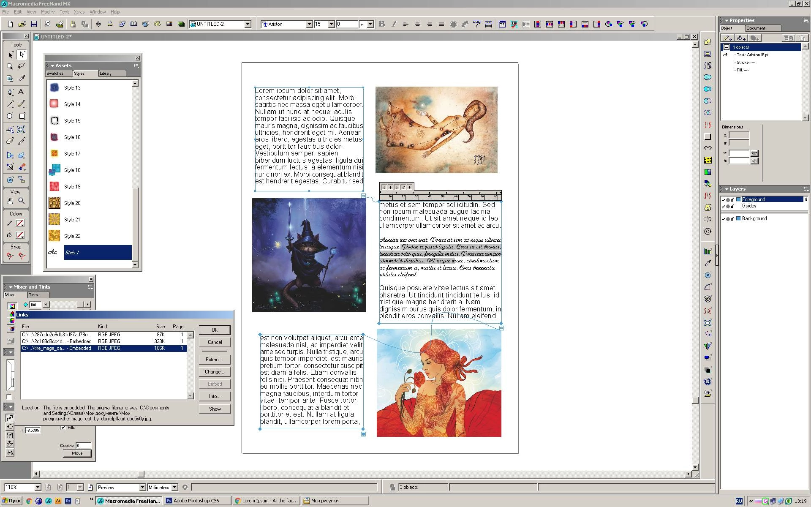Click the trash icon in Properties panel
Viewport: 811px width, 507px height.
[x=802, y=38]
